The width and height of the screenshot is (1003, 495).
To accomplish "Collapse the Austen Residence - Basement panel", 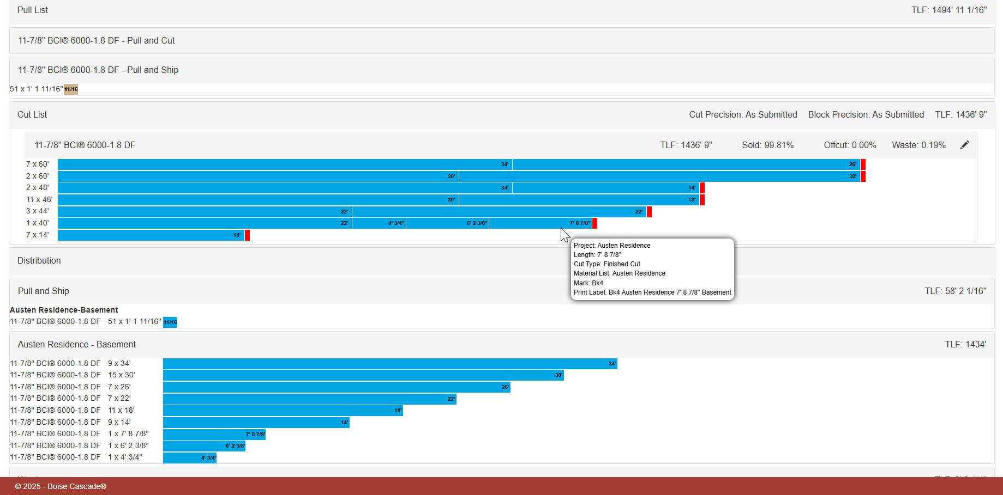I will (x=502, y=345).
